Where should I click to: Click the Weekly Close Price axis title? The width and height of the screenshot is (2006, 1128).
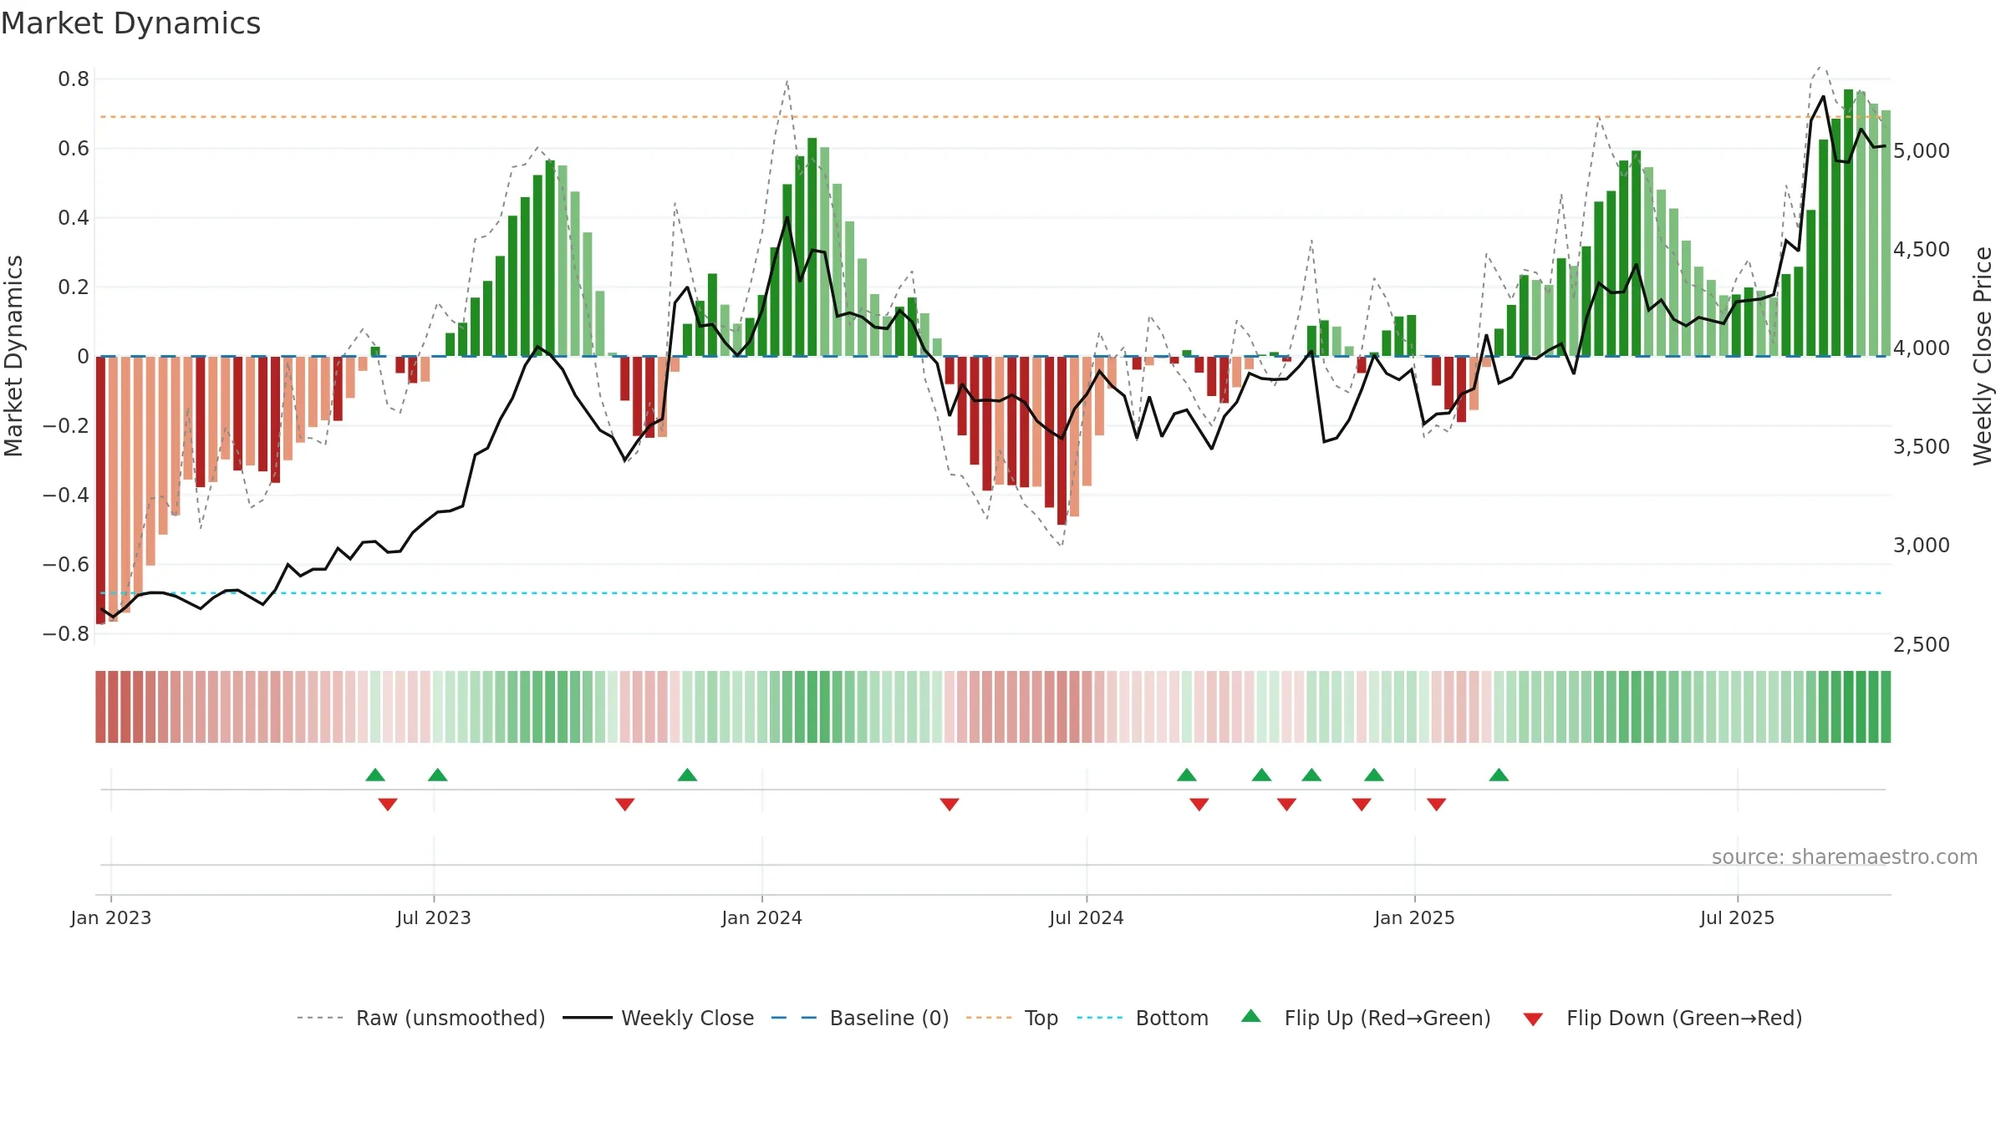click(1983, 356)
